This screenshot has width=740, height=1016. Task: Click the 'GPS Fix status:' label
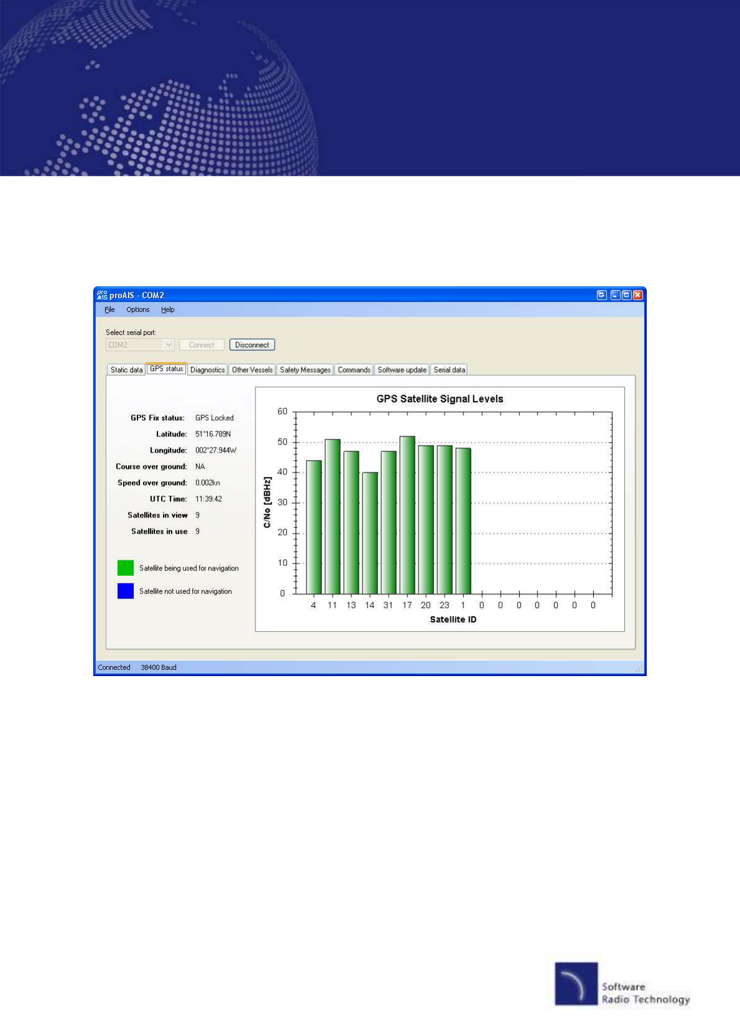point(158,418)
